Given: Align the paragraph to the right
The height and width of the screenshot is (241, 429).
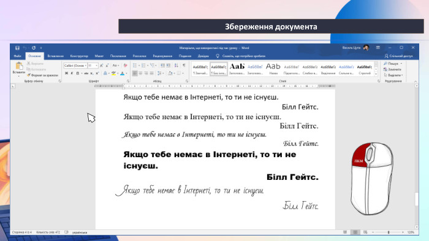Looking at the screenshot, I should (146, 73).
